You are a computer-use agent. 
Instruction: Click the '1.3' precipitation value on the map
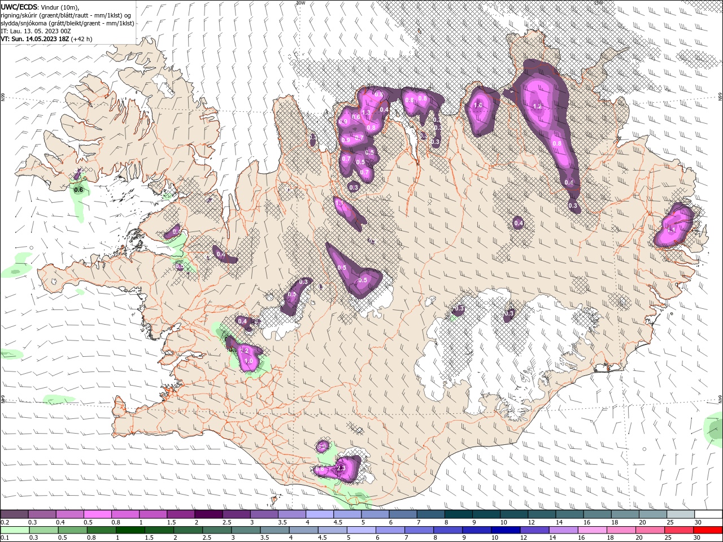coord(366,113)
